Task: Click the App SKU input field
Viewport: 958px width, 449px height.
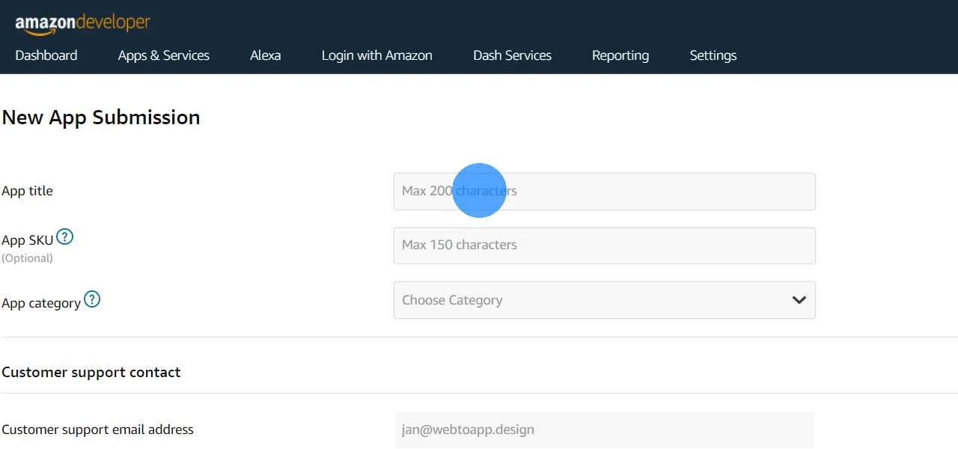Action: 605,245
